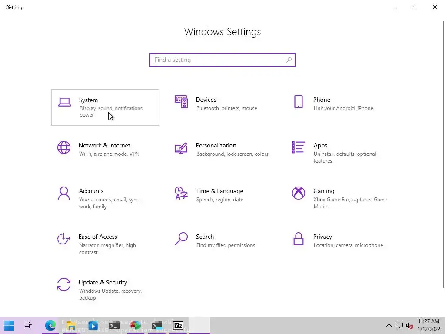Open the System settings laptop icon
445x334 pixels.
[64, 102]
